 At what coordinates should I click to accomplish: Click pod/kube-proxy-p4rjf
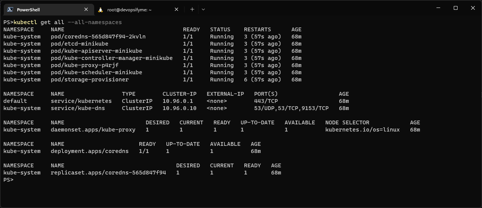pos(84,65)
